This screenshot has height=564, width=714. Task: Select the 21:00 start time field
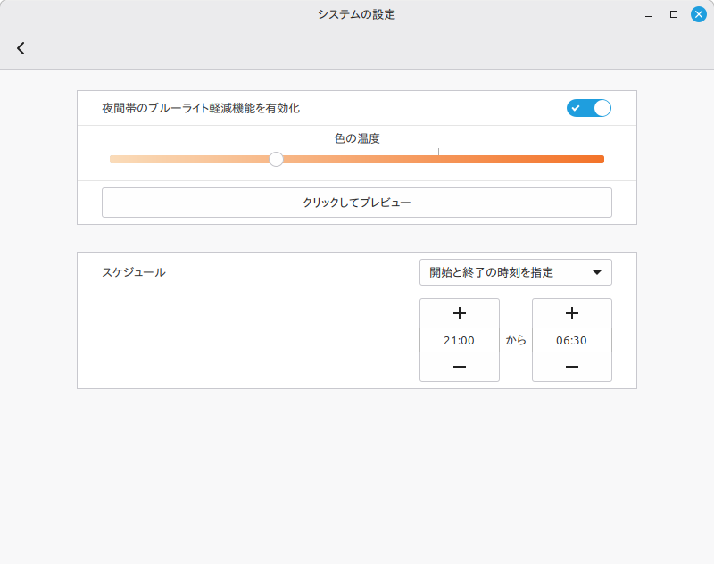click(459, 340)
